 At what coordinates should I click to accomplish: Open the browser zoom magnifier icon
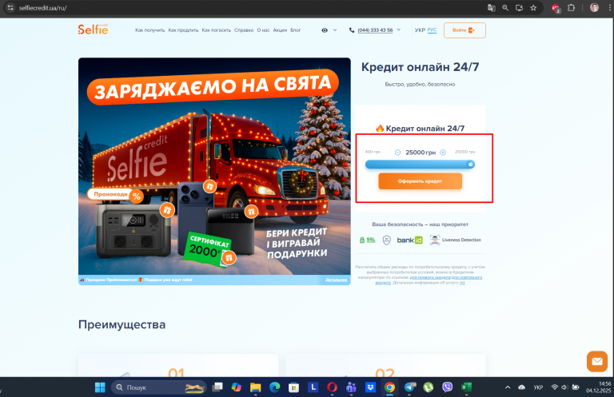tap(505, 8)
